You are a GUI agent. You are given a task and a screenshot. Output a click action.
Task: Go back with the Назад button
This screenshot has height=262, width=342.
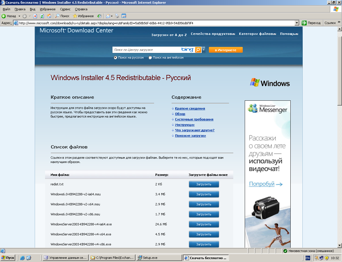click(9, 16)
